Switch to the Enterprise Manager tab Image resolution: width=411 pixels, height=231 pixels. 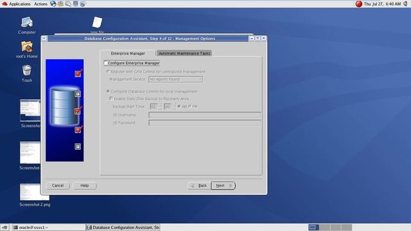(x=128, y=53)
